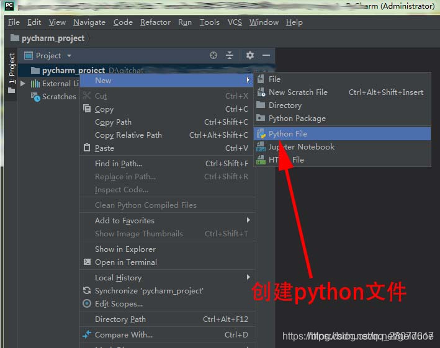Open the Help menu
440x348 pixels.
[x=294, y=22]
